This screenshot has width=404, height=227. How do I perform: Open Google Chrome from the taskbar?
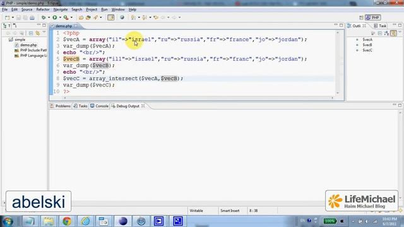coord(67,221)
